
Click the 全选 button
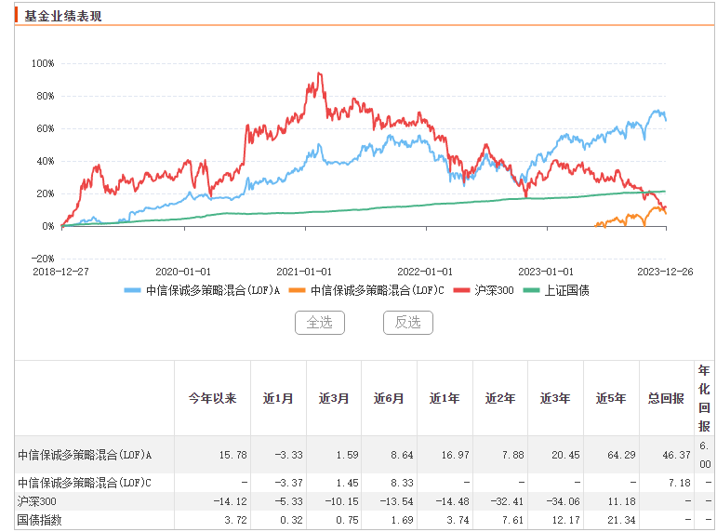click(x=320, y=323)
